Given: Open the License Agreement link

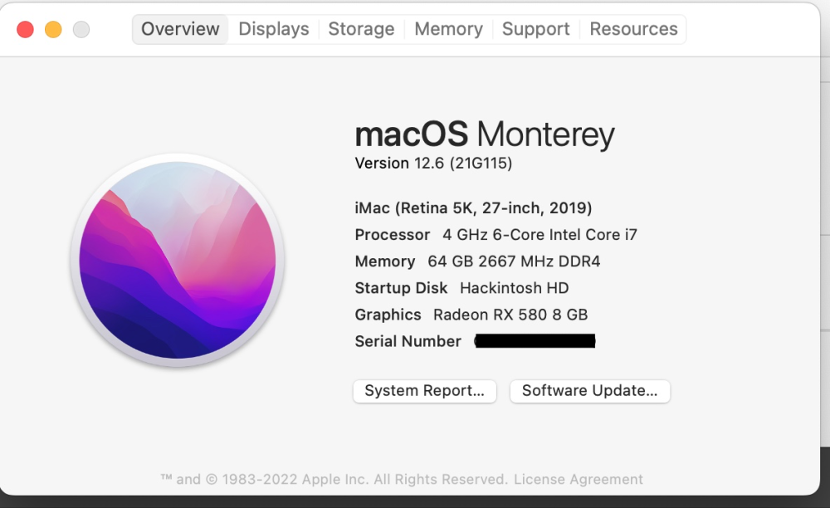Looking at the screenshot, I should pos(578,480).
